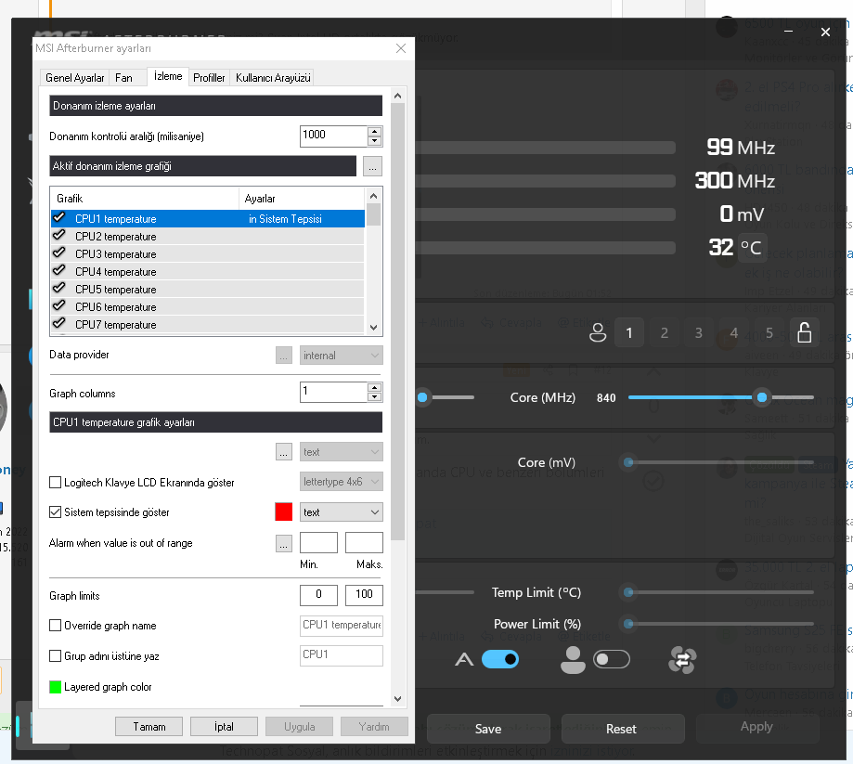The height and width of the screenshot is (764, 853).
Task: Toggle the CPU2 temperature checkmark
Action: pyautogui.click(x=59, y=236)
